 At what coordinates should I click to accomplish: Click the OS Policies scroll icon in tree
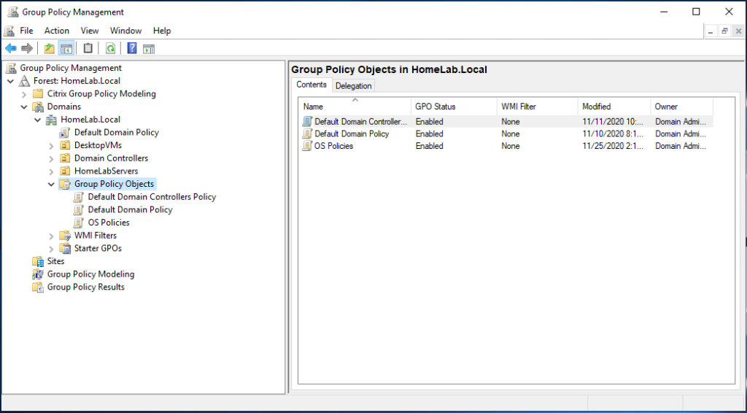[x=78, y=223]
